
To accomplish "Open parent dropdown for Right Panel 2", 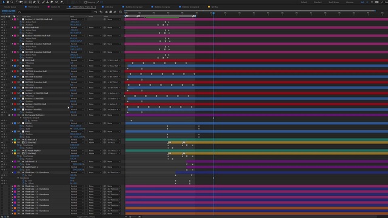I will point(113,167).
